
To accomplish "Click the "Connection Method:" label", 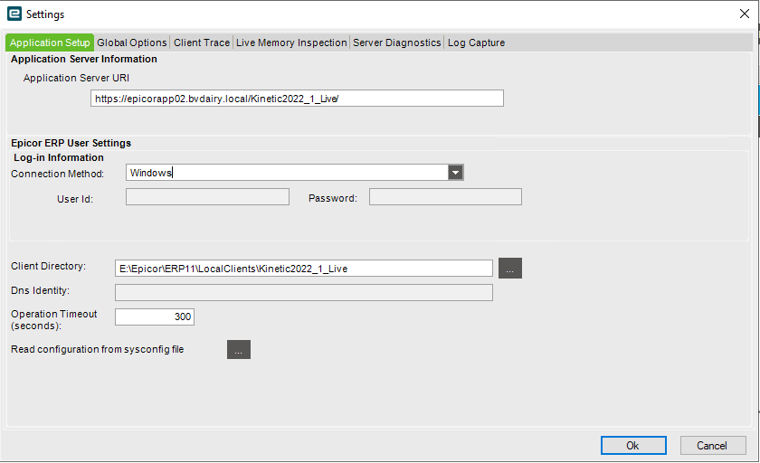I will tap(57, 174).
